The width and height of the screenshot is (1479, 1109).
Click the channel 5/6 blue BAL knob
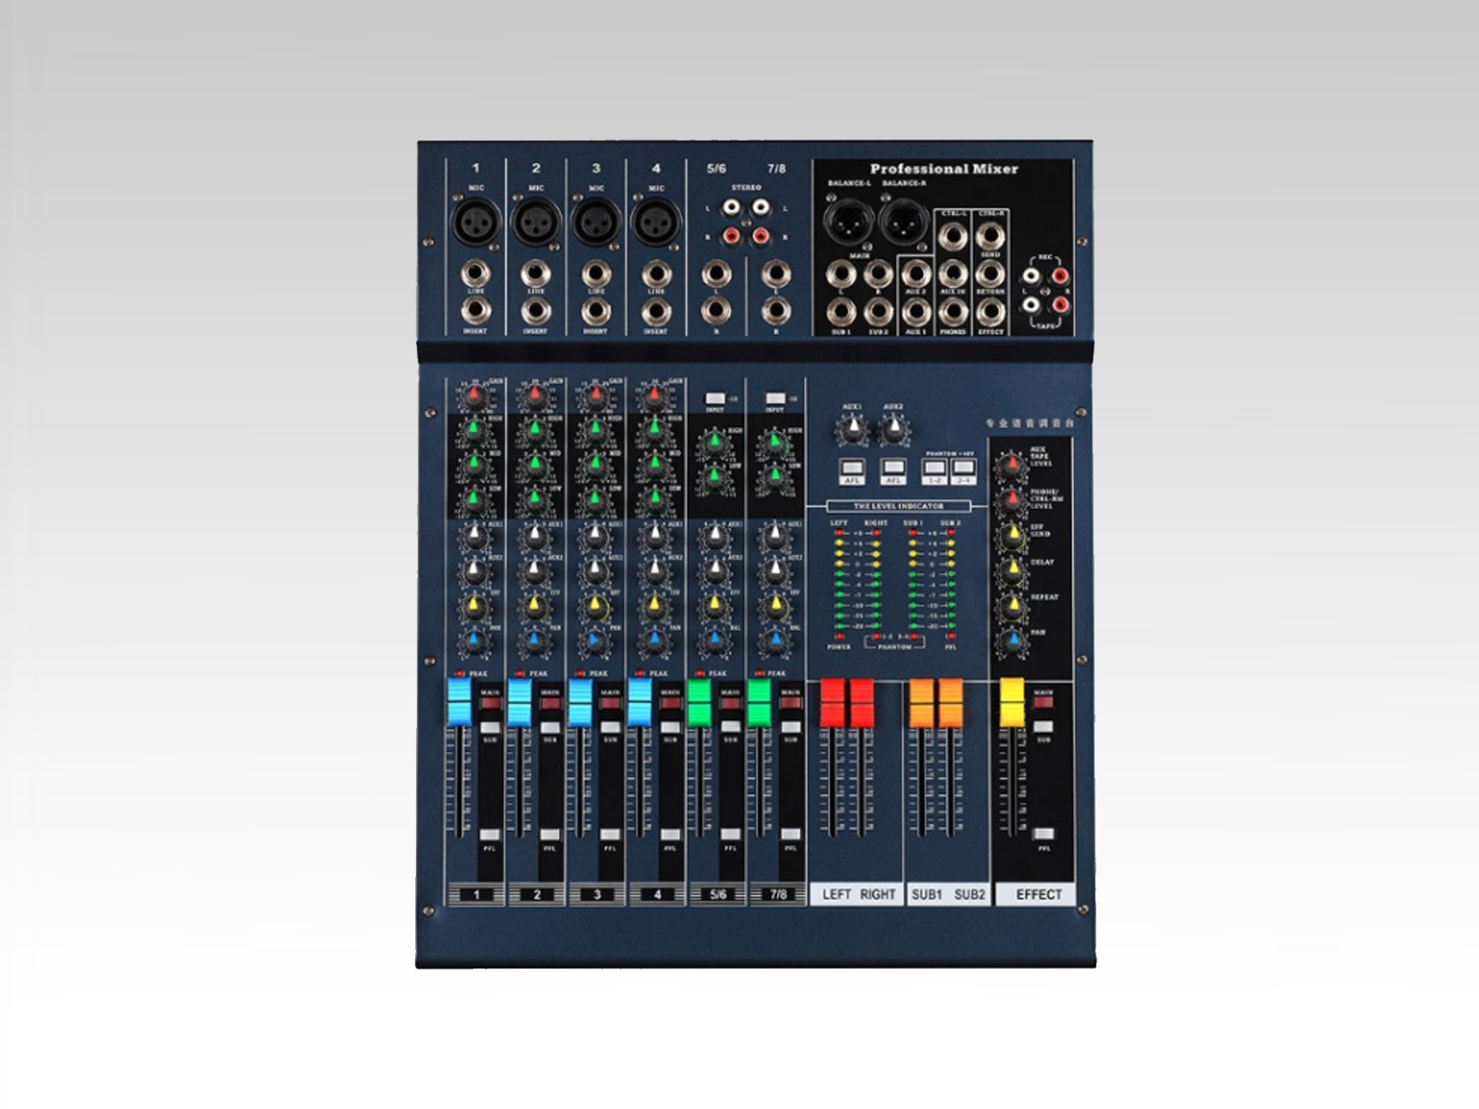point(714,640)
